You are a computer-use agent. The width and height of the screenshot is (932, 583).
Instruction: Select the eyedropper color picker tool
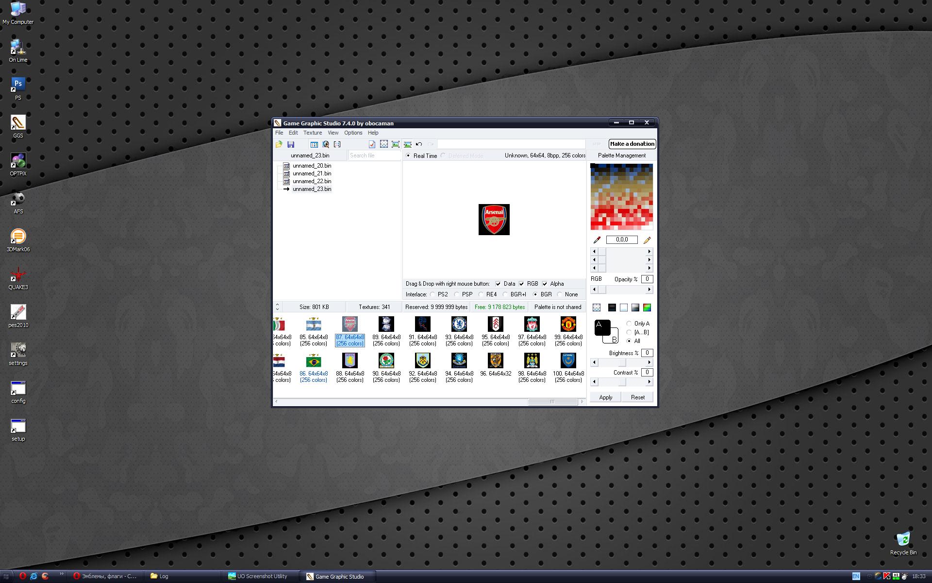(x=597, y=240)
